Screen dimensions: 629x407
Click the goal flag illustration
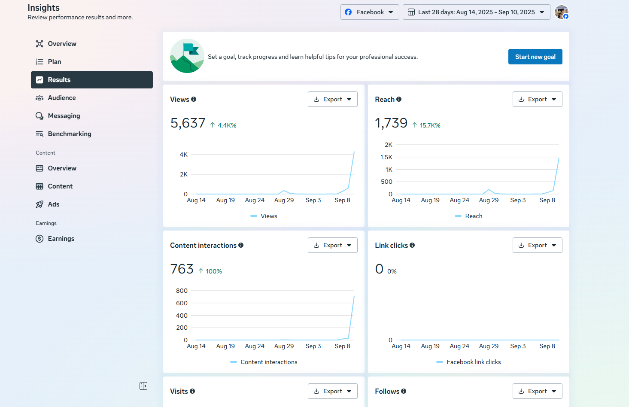187,56
